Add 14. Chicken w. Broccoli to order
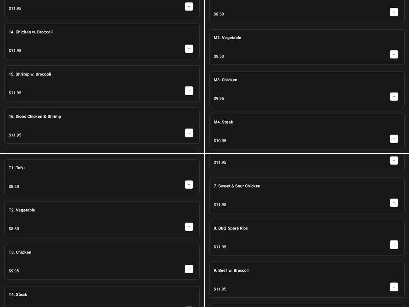 tap(189, 49)
